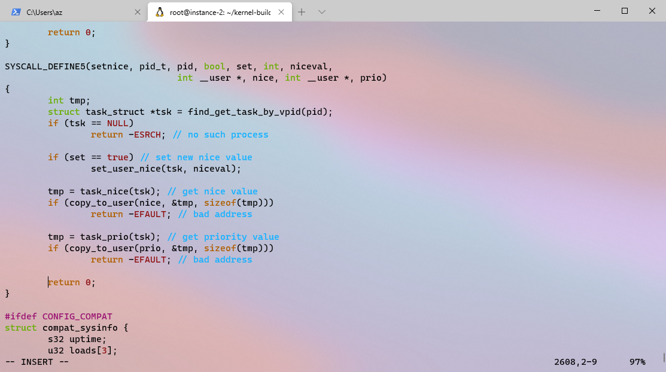Click 'struct compat_sysinfo {' line
666x372 pixels.
click(x=66, y=328)
